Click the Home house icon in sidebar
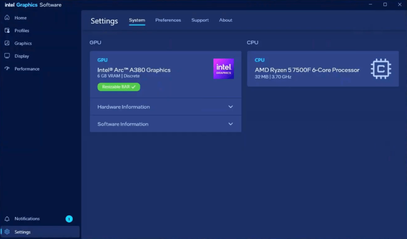Image resolution: width=407 pixels, height=239 pixels. click(x=7, y=18)
